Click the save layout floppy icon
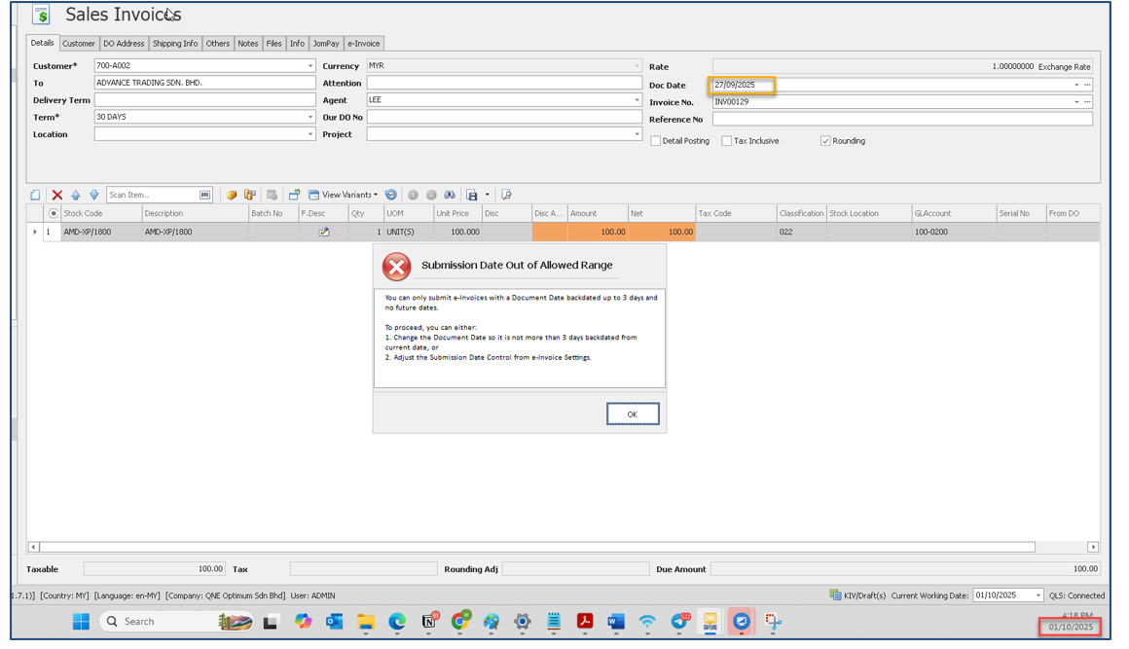1129x649 pixels. tap(472, 195)
